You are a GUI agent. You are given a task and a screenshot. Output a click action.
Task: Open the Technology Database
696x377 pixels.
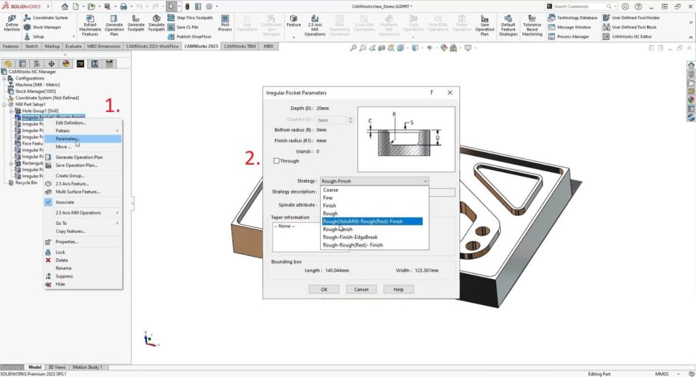[x=572, y=18]
